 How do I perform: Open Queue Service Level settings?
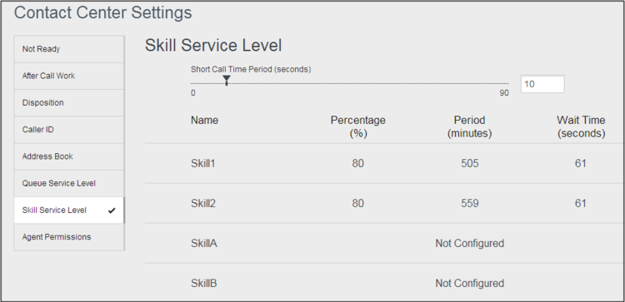[69, 183]
